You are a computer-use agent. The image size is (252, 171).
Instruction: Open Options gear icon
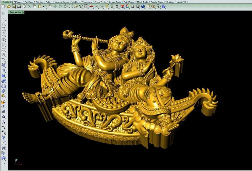(x=153, y=7)
